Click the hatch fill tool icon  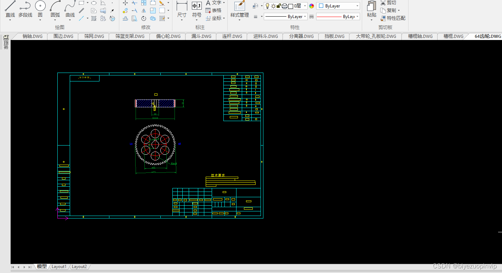tap(94, 18)
